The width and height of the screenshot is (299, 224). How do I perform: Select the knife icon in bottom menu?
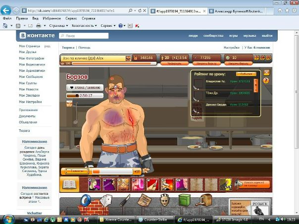[125, 201]
